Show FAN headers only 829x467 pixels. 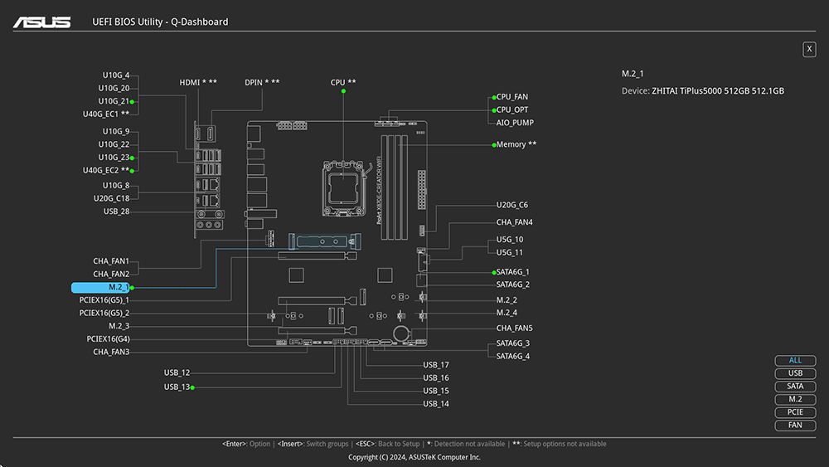click(x=795, y=426)
